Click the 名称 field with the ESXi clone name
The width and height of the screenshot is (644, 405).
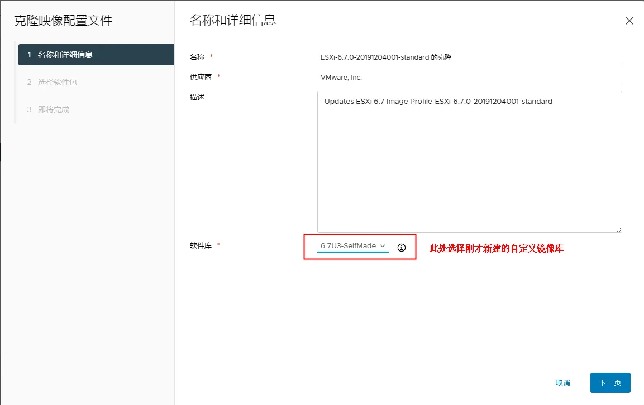tap(469, 57)
